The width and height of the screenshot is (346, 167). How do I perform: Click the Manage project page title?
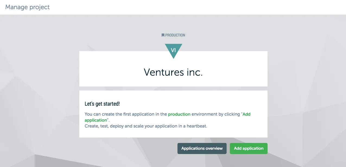(x=27, y=7)
